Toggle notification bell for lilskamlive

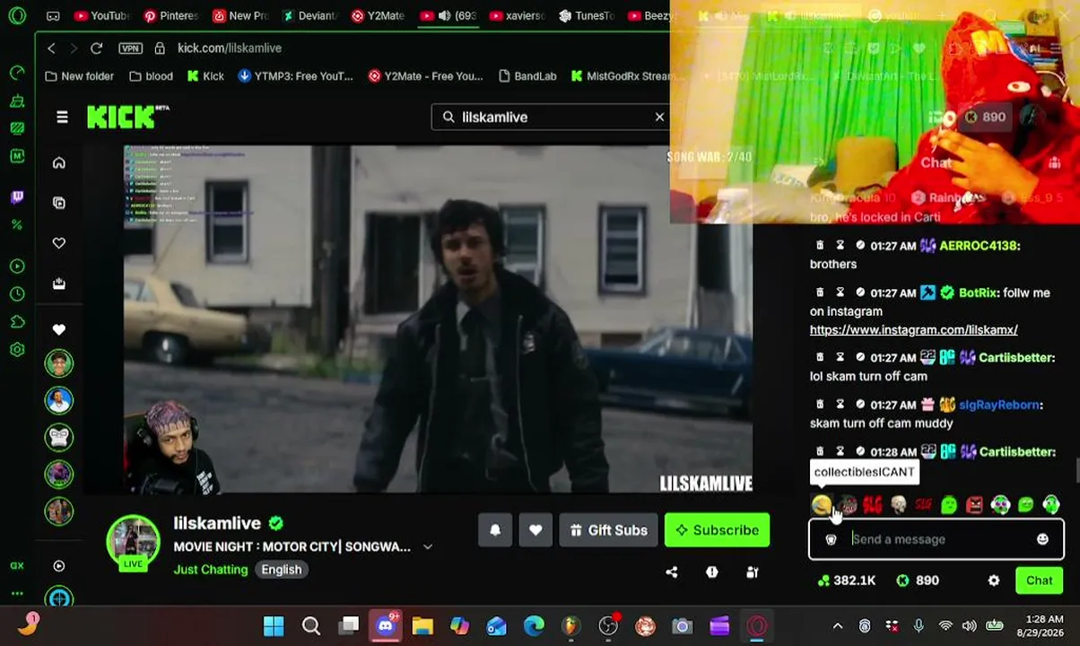click(x=495, y=530)
